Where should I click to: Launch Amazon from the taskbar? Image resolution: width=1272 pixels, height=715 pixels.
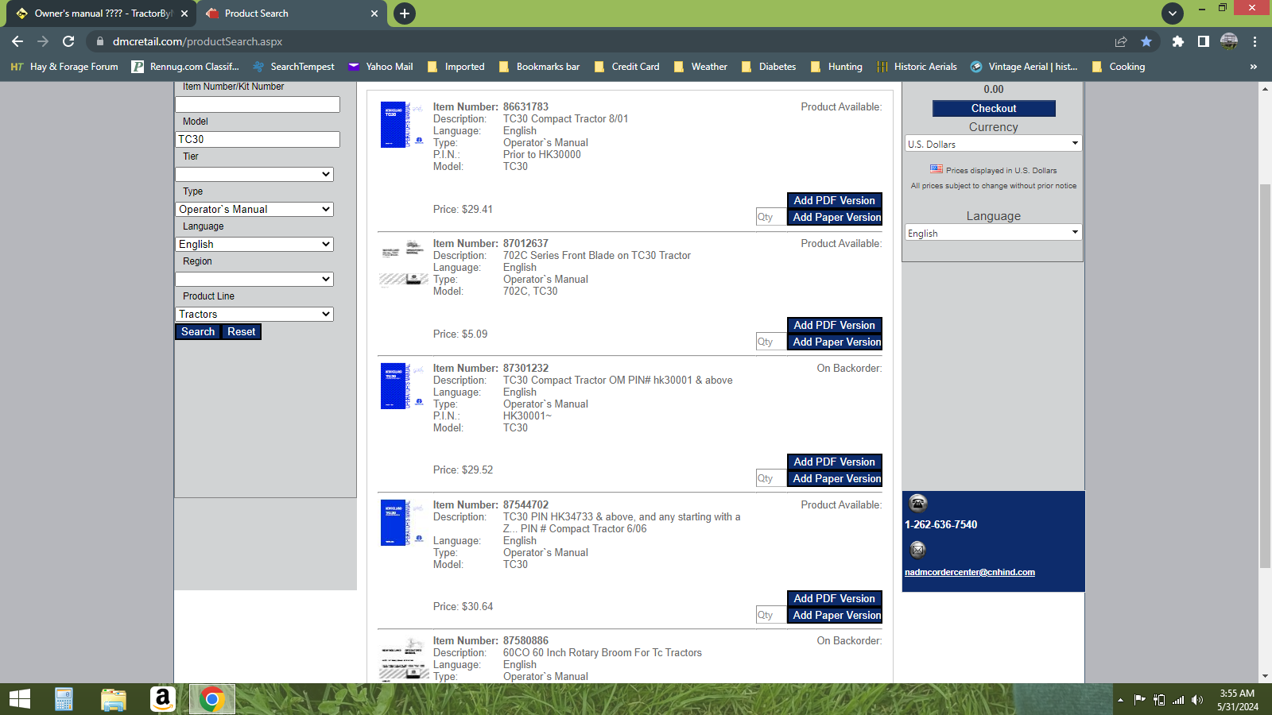click(162, 699)
